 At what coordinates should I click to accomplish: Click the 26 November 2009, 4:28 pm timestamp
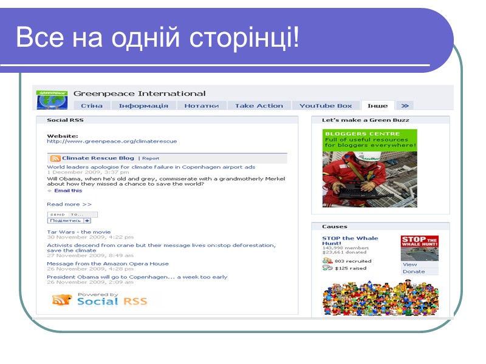(90, 269)
